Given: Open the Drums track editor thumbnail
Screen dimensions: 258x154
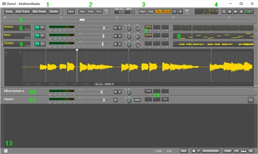Looking at the screenshot, I should click(213, 28).
